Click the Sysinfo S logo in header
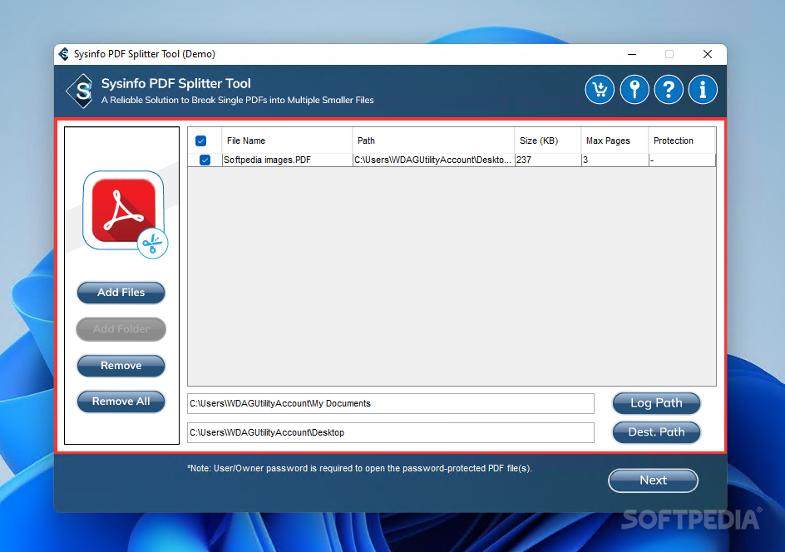785x552 pixels. click(x=81, y=91)
